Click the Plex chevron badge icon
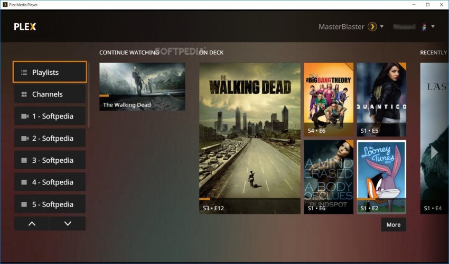 (372, 26)
